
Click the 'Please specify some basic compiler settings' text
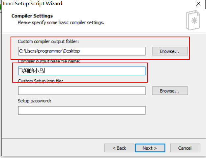61,23
